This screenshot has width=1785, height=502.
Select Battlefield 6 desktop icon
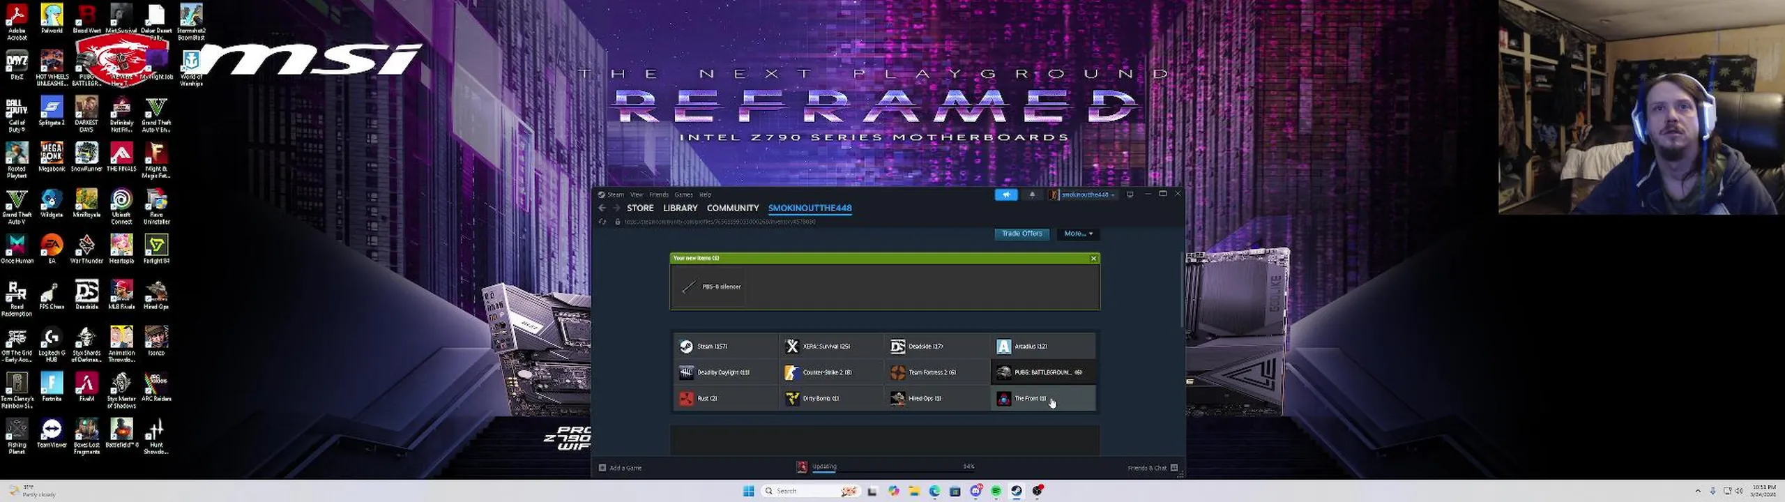pos(121,433)
